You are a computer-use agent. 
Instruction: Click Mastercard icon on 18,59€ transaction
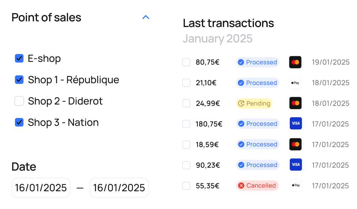295,144
